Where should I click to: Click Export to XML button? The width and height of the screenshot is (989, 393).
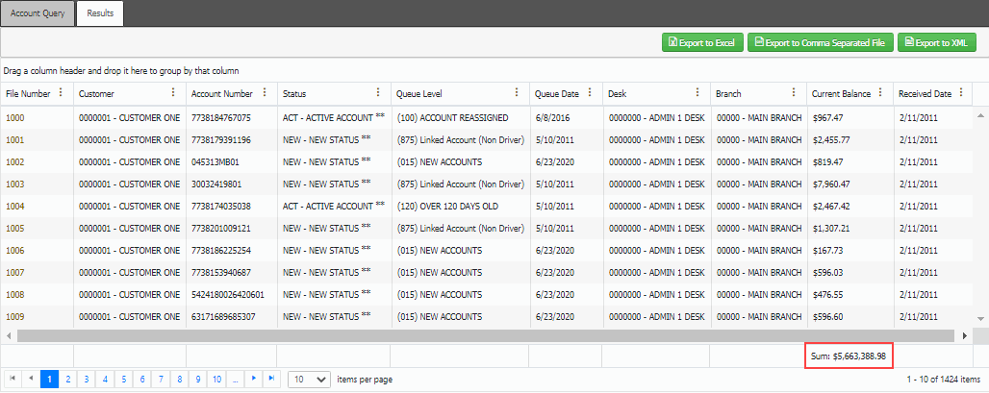pos(936,42)
